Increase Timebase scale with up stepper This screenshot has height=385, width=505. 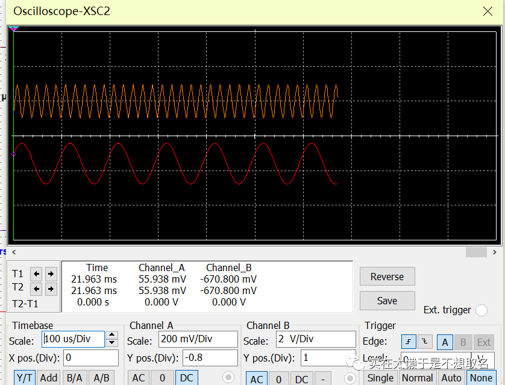[x=111, y=335]
